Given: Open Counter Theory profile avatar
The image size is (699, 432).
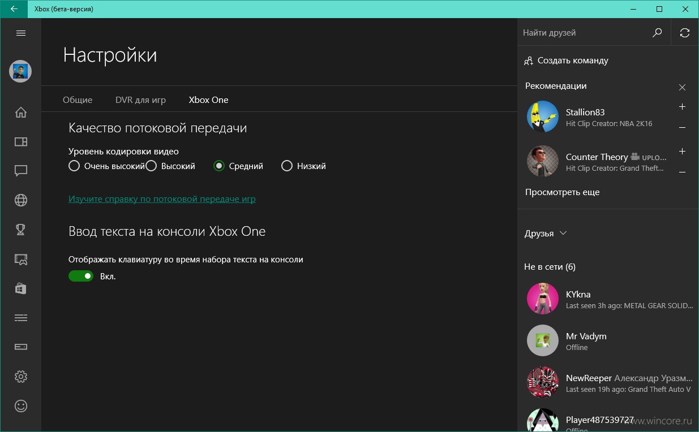Looking at the screenshot, I should pos(543,162).
